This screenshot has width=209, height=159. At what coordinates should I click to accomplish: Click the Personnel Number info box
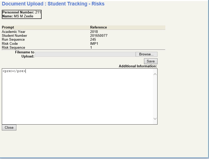pyautogui.click(x=22, y=14)
